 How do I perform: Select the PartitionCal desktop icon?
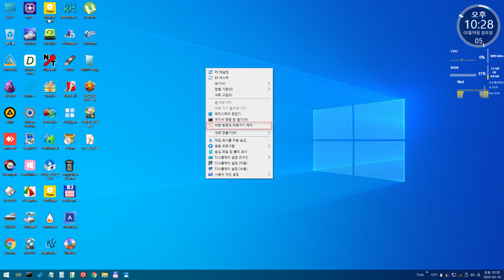coord(50,142)
